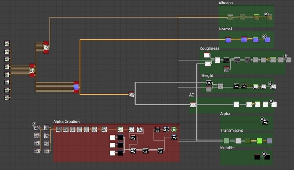The image size is (294, 170).
Task: Click the circular badge left of Alpha Creation
Action: pos(35,125)
